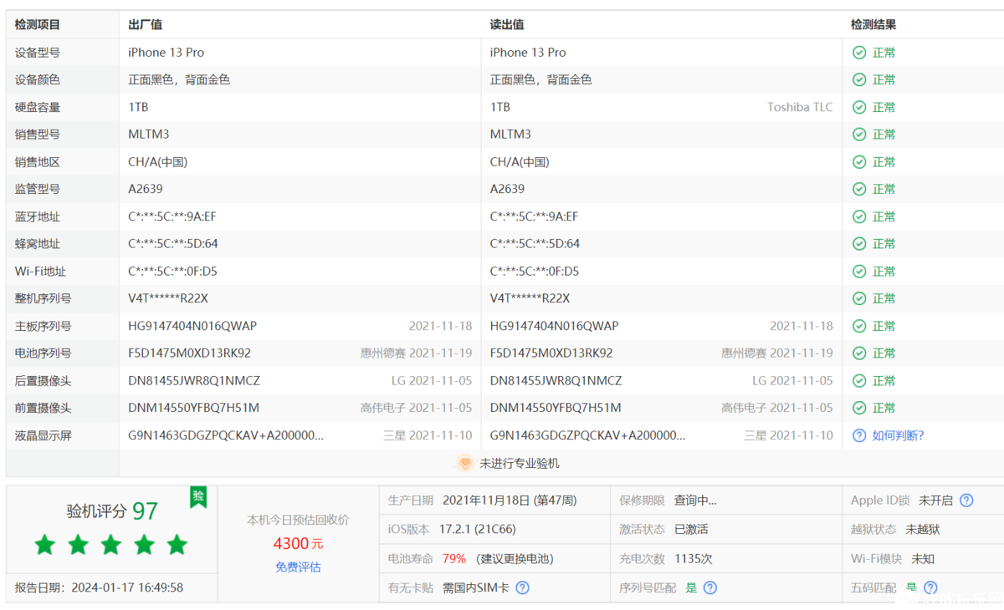Click the green check icon in 主板序列号 row
The image size is (1004, 610).
pos(859,326)
